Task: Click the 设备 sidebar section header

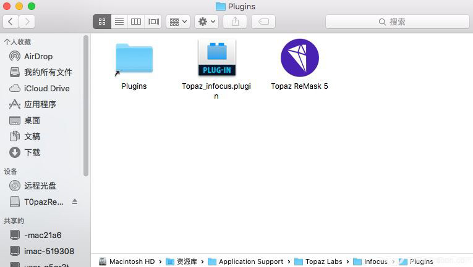Action: coord(11,171)
